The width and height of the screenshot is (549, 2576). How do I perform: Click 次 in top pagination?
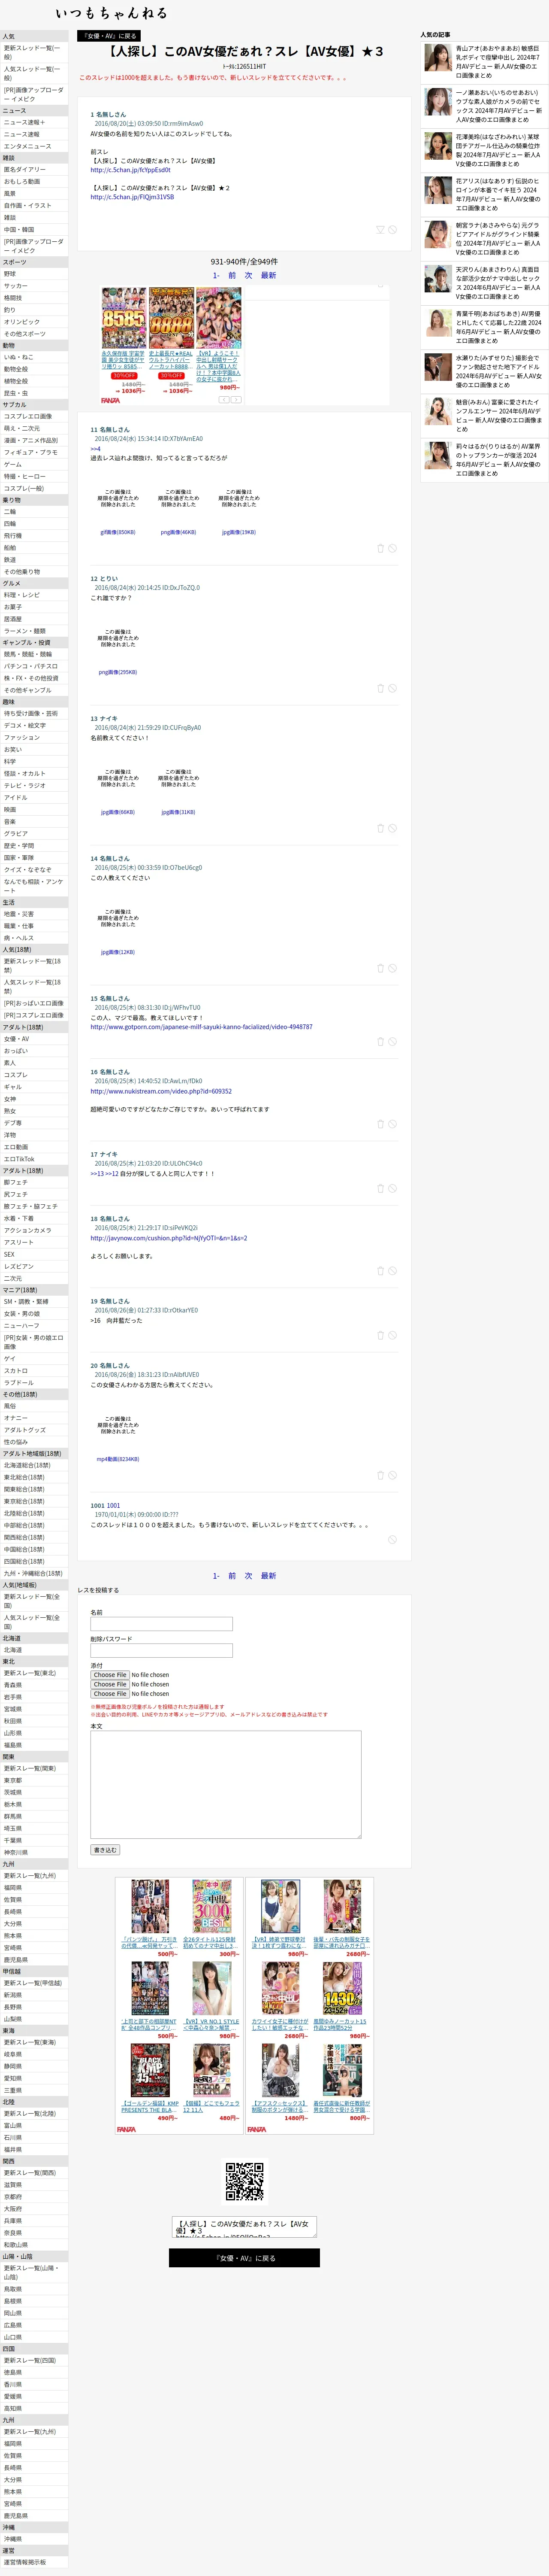pos(248,275)
